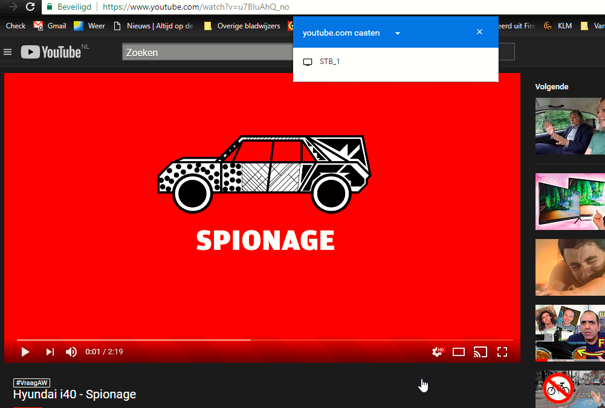Click the Hyundai i40 - Spionage title
Image resolution: width=605 pixels, height=408 pixels.
74,395
